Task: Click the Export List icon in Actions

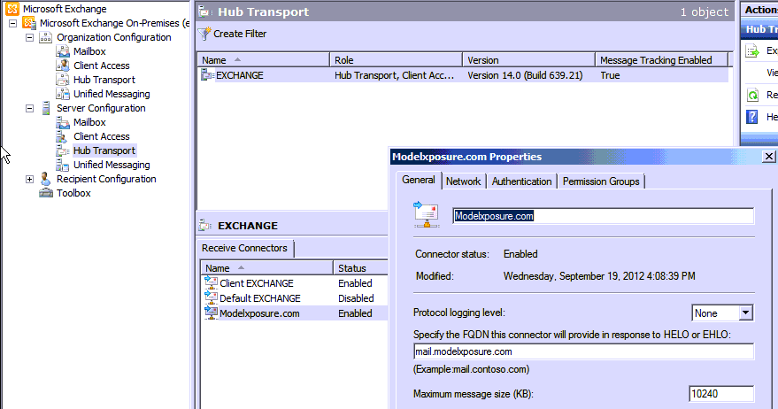Action: point(752,50)
